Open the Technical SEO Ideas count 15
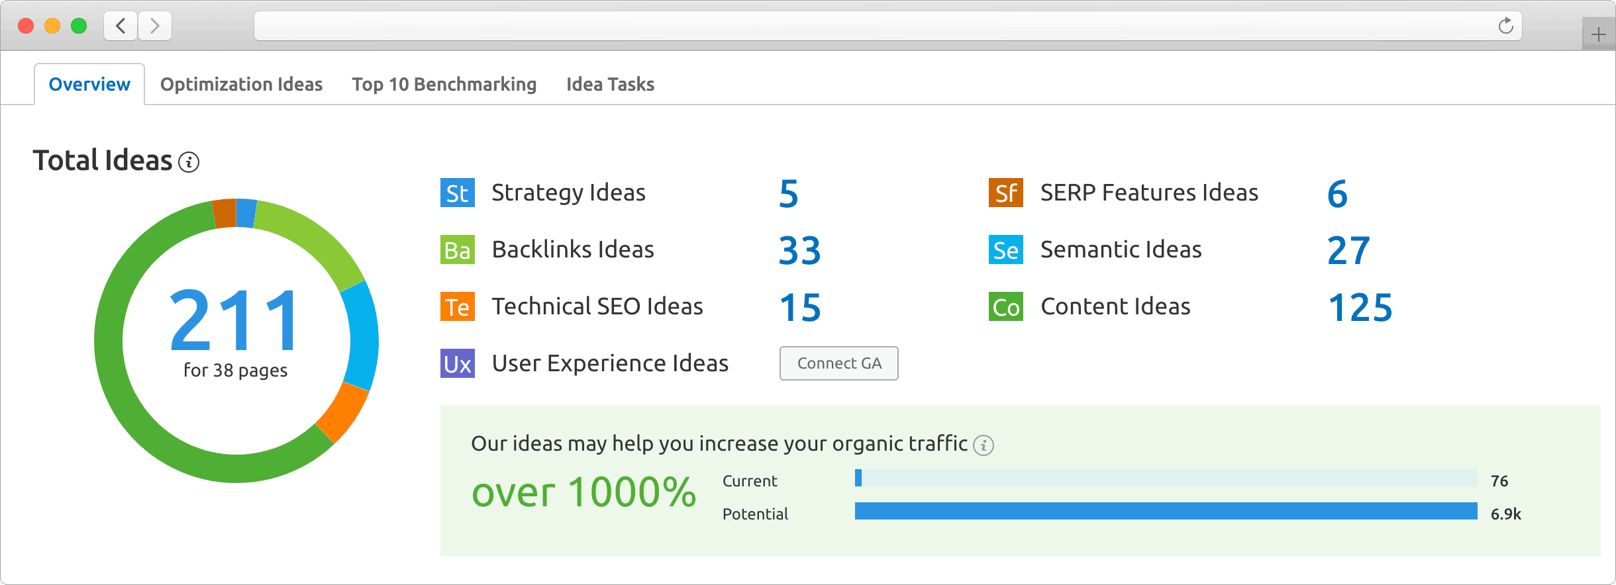 [x=800, y=308]
